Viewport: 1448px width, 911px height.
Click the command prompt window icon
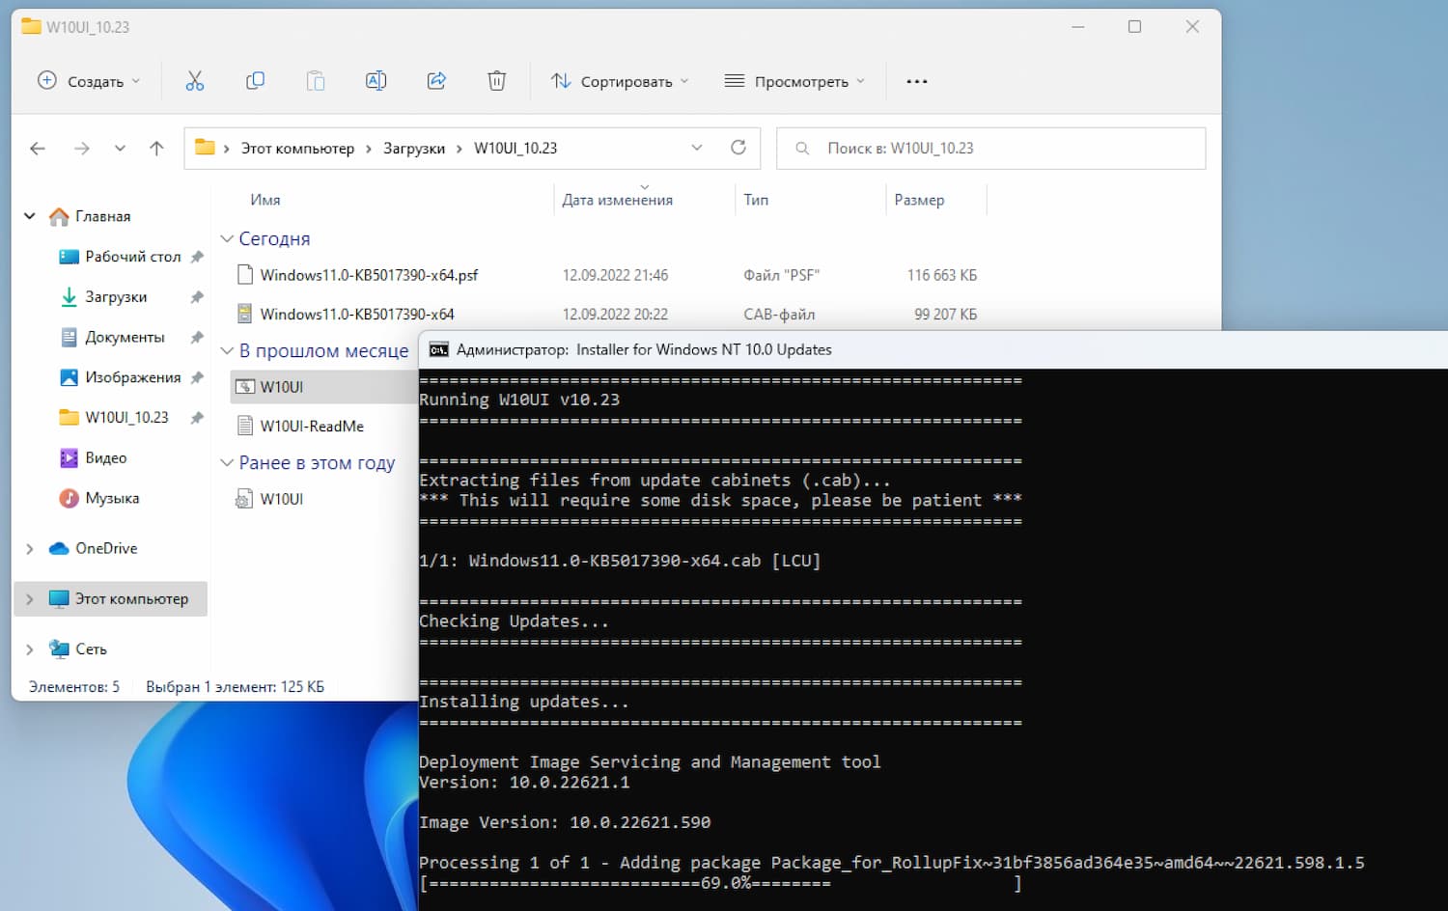(x=438, y=349)
